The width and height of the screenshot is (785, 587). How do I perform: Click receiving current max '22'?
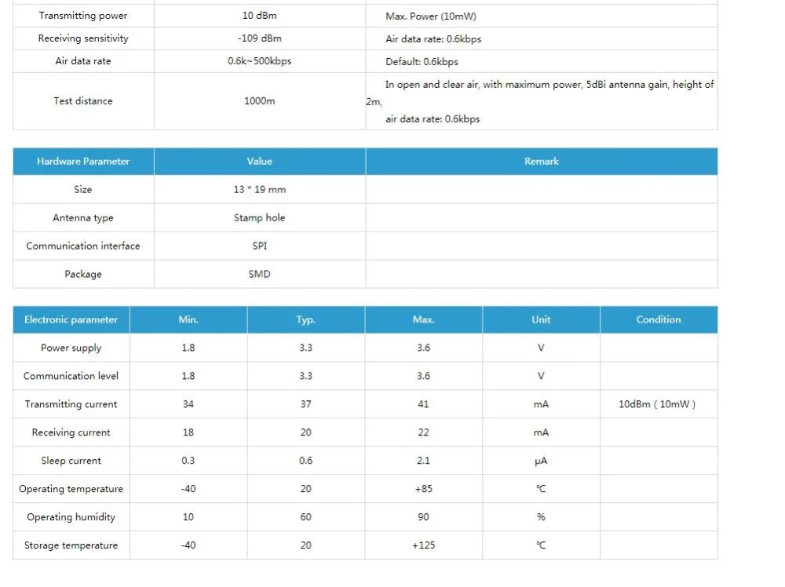(424, 432)
